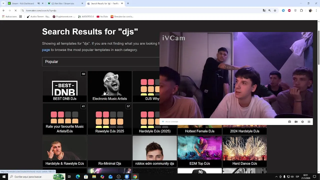
Task: Open Microsoft Store from the taskbar
Action: (x=86, y=177)
